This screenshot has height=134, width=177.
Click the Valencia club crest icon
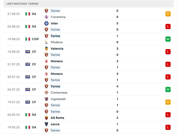pos(46,49)
